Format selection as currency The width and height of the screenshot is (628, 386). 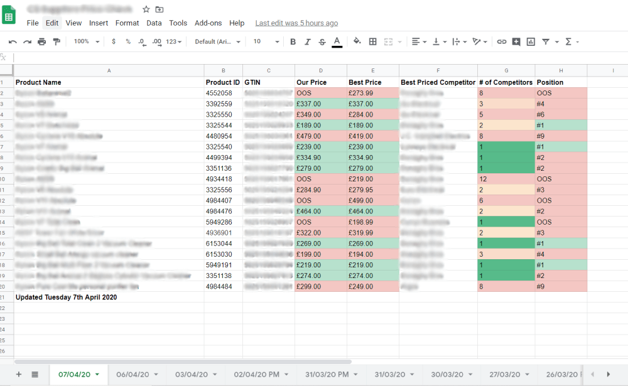(x=113, y=41)
